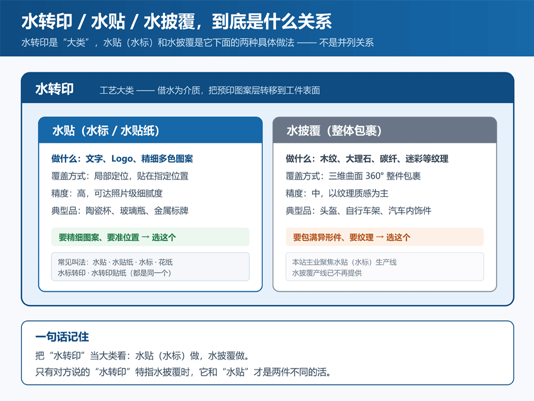Click the 水贴（水标 / 水贴纸）card header

coord(150,130)
